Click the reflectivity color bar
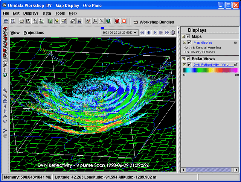 (210, 70)
